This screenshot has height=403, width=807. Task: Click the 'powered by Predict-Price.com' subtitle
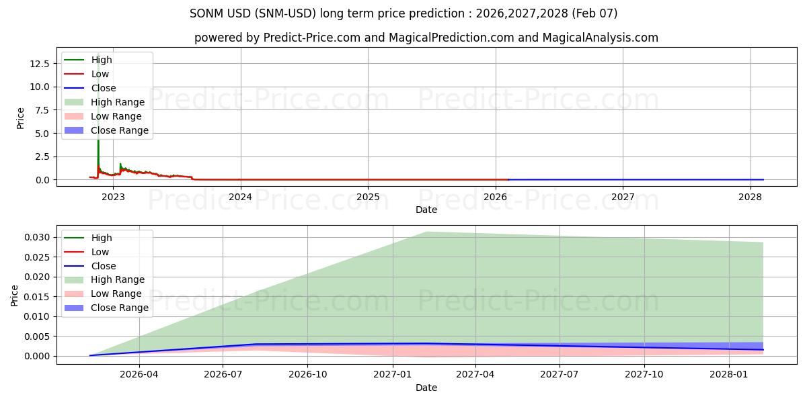point(426,38)
